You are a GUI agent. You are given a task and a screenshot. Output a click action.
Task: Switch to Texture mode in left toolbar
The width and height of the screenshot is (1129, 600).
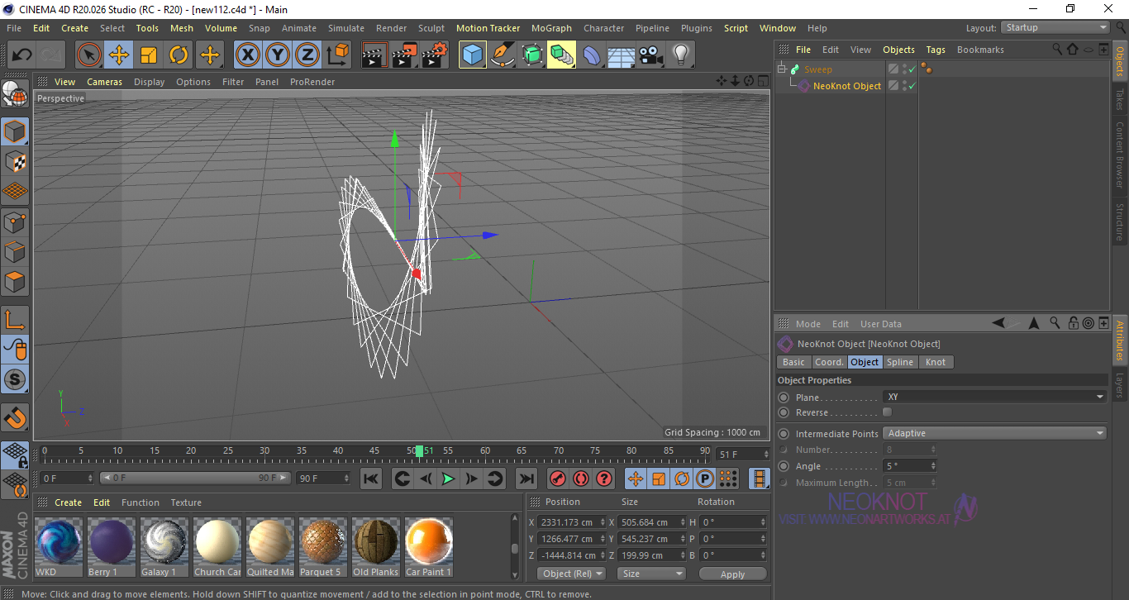click(x=15, y=161)
